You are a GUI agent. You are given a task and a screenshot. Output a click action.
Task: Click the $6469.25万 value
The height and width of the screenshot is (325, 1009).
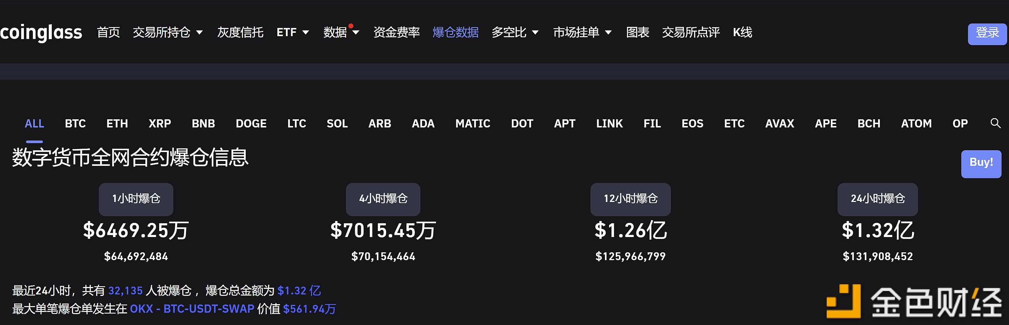tap(136, 230)
